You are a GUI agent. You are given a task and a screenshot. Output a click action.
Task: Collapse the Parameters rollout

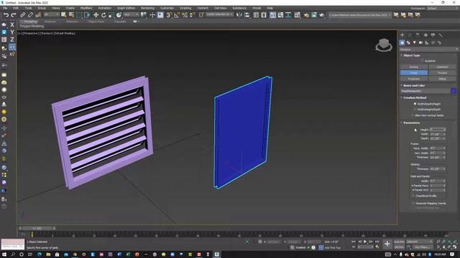(x=411, y=123)
